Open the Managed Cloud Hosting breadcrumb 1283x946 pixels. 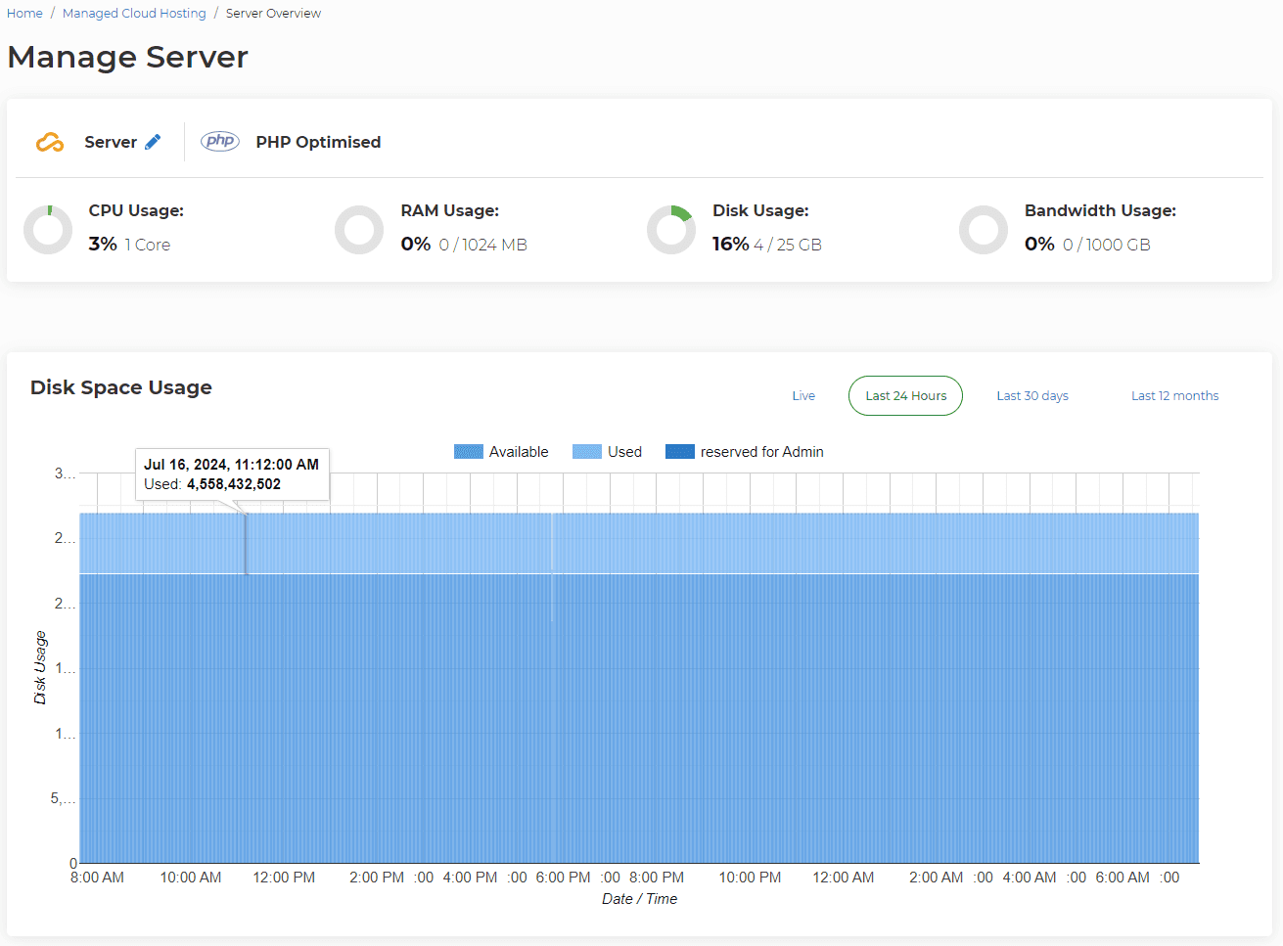click(134, 13)
